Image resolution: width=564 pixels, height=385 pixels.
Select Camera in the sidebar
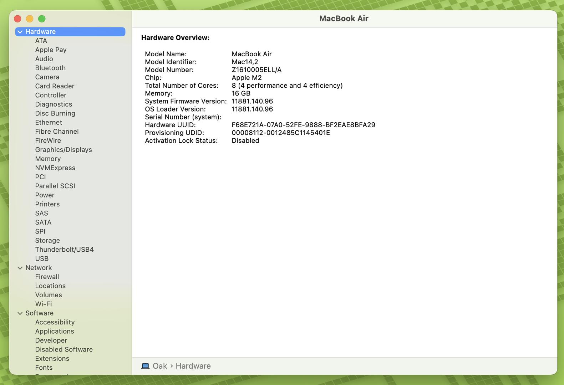click(47, 77)
